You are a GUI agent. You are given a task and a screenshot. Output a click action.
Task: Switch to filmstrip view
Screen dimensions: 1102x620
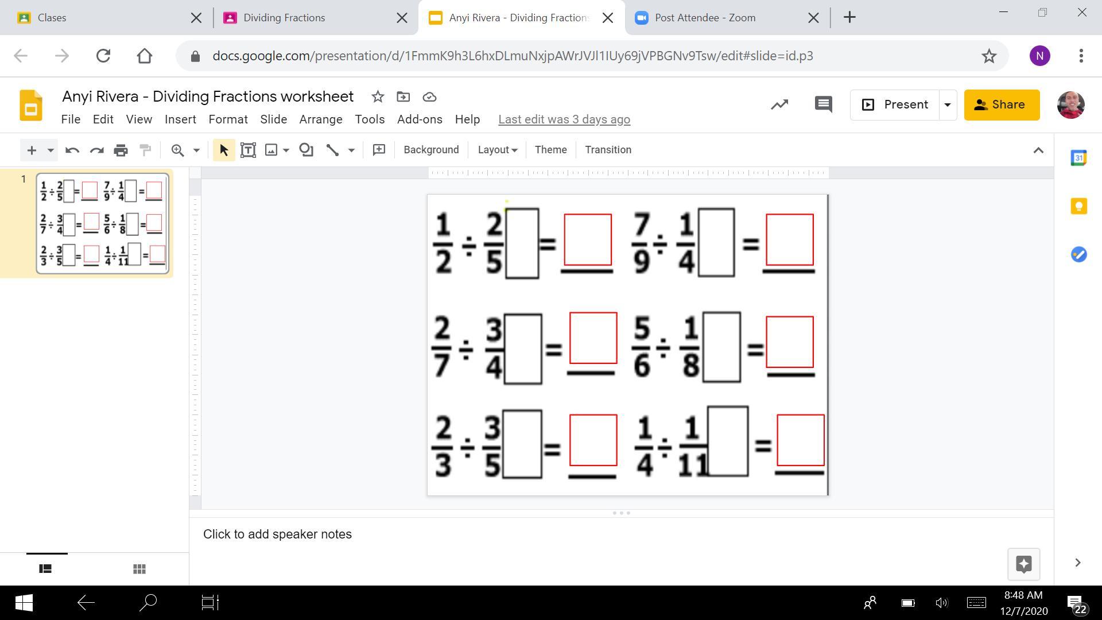click(x=45, y=569)
